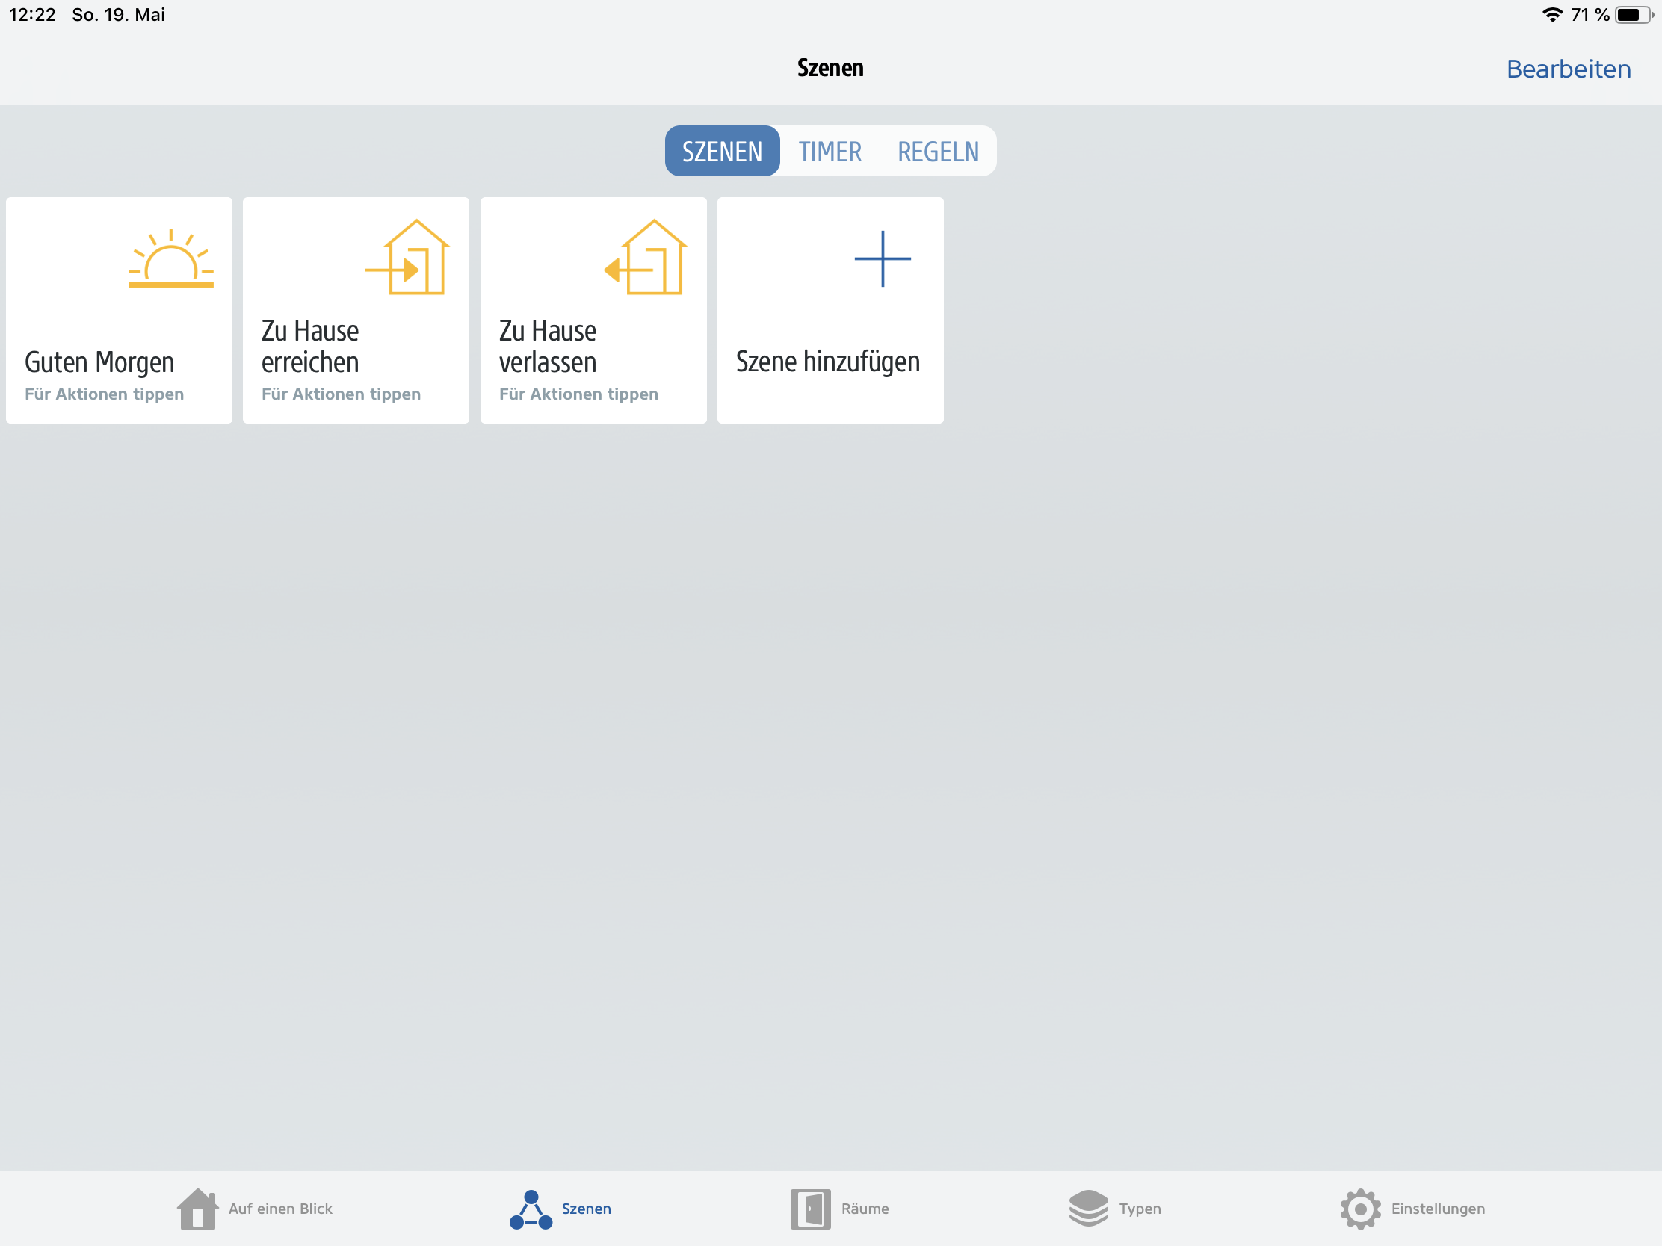Open Auf einen Blick home icon

click(x=197, y=1209)
